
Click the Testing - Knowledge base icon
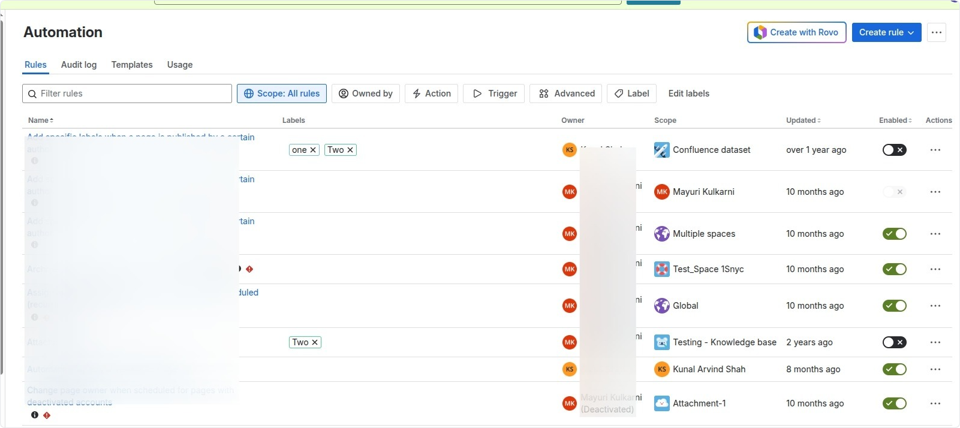click(x=661, y=342)
